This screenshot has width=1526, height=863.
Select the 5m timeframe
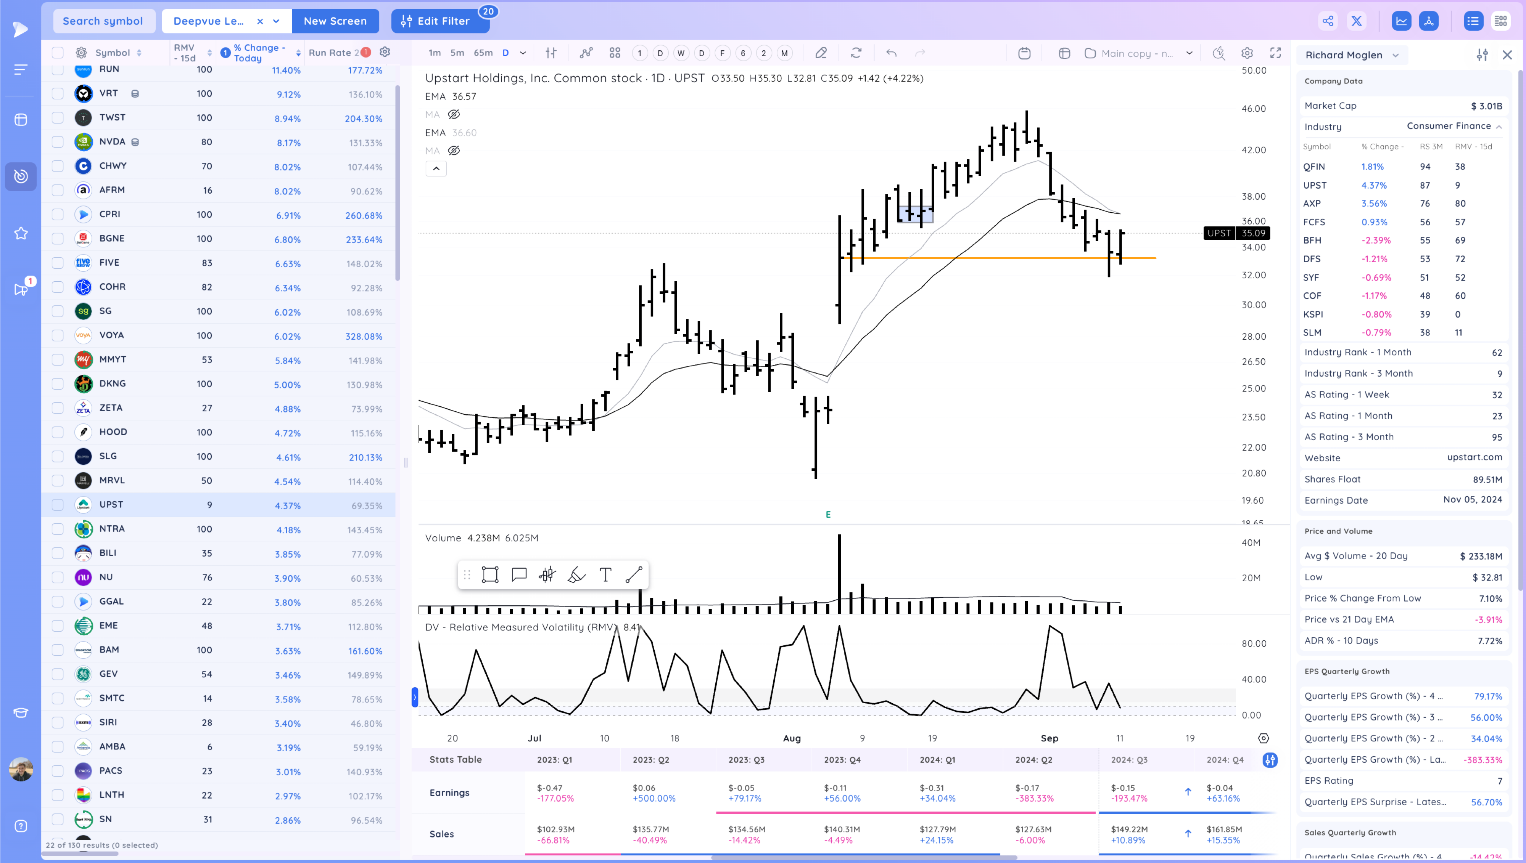point(457,53)
